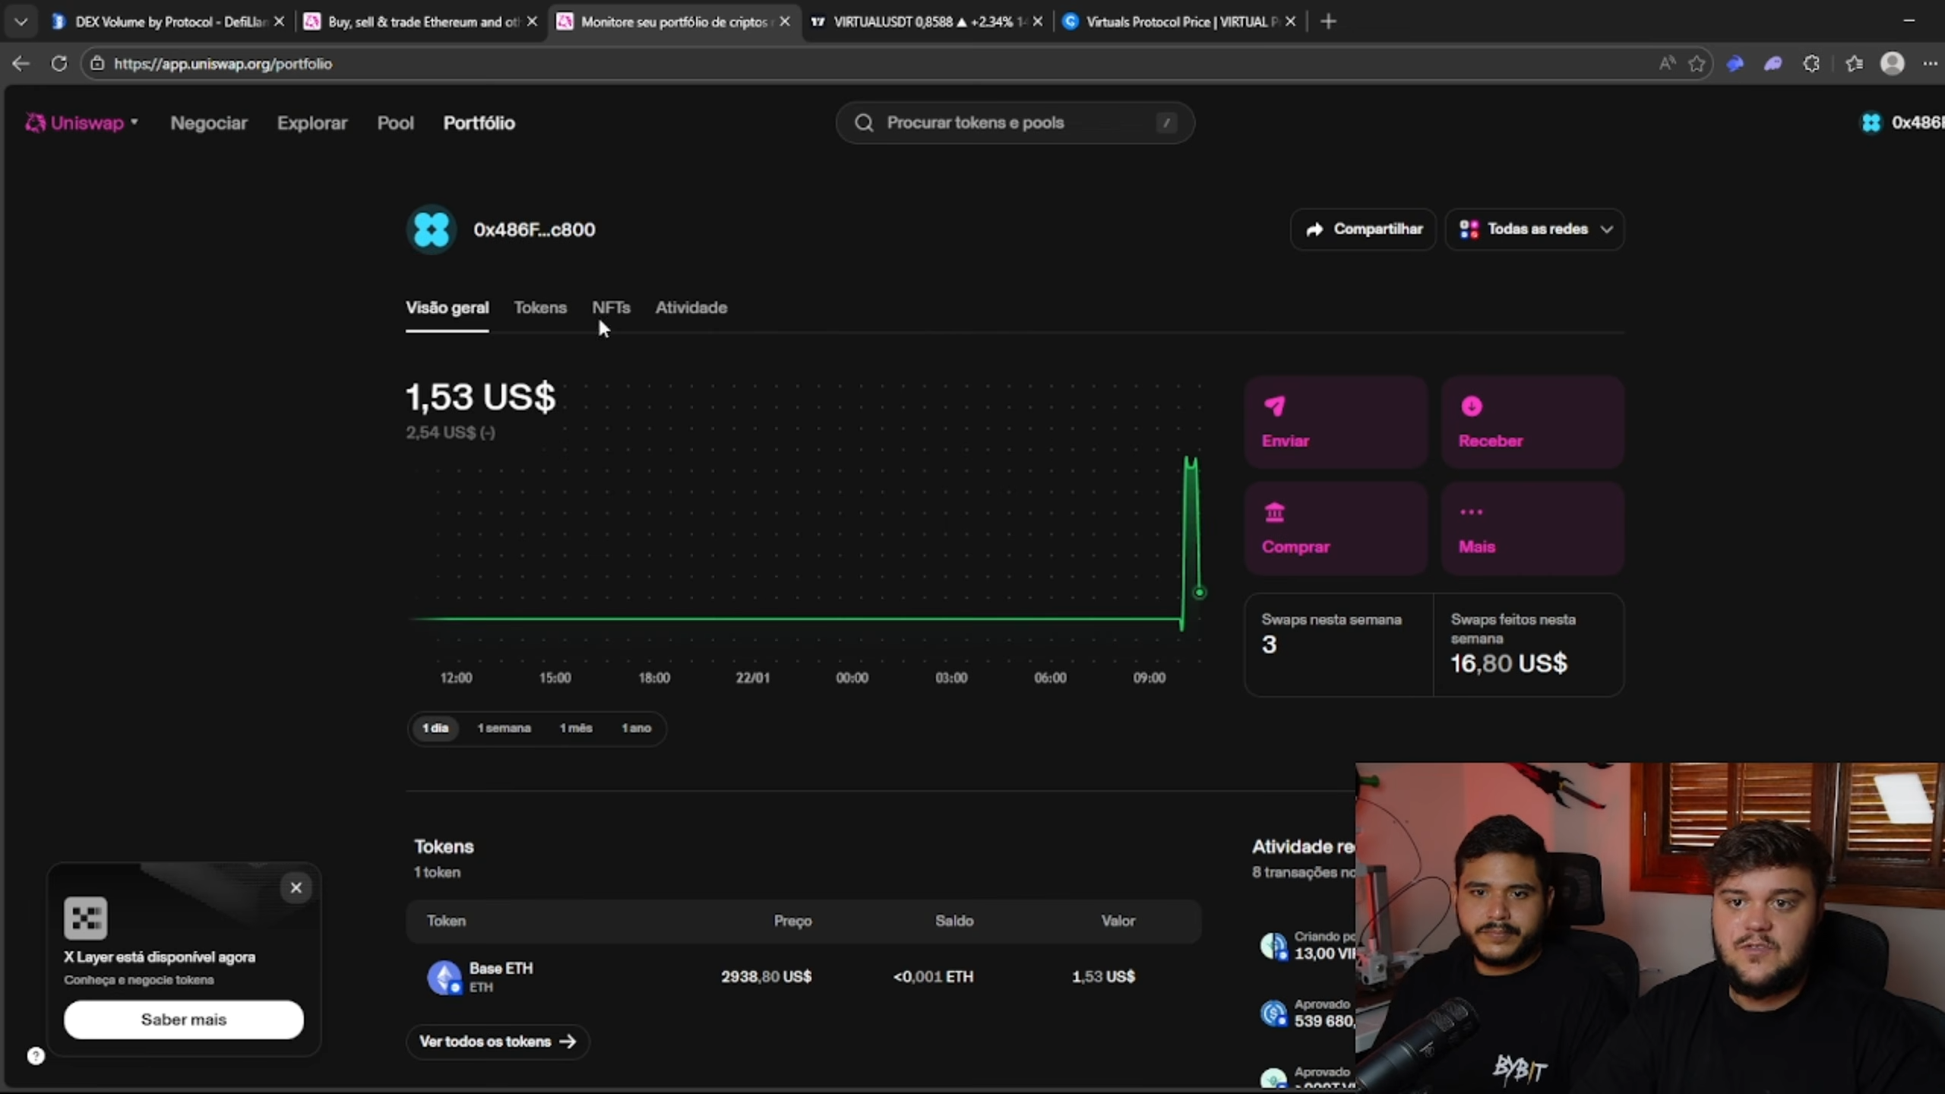The height and width of the screenshot is (1094, 1945).
Task: Open the Uniswap menu dropdown arrow
Action: pyautogui.click(x=134, y=122)
